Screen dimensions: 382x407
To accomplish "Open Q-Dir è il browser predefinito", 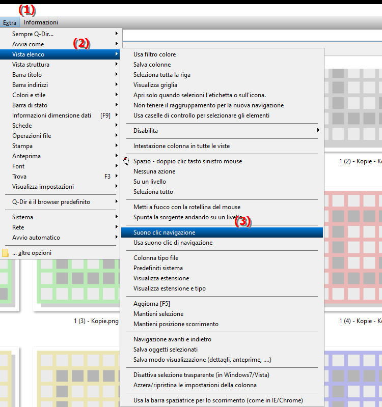I will click(60, 202).
